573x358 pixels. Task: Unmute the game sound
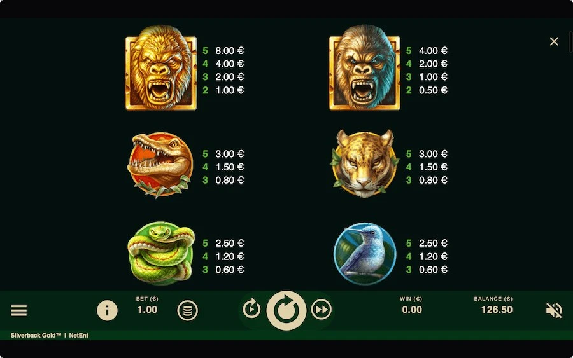coord(554,310)
